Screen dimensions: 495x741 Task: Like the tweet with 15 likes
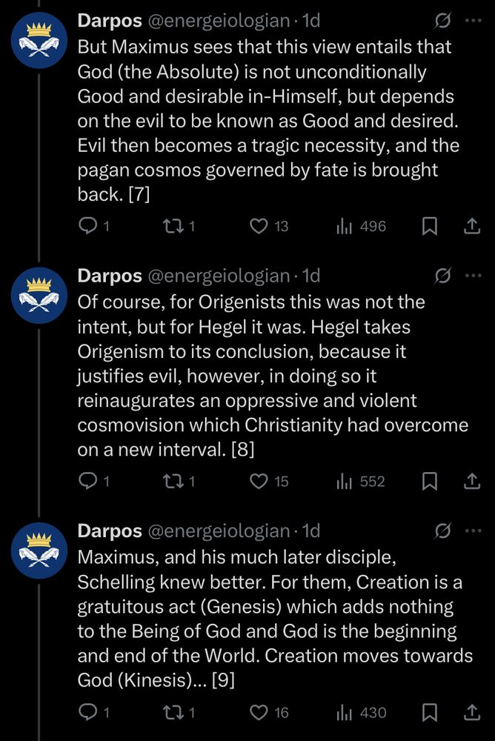(268, 482)
